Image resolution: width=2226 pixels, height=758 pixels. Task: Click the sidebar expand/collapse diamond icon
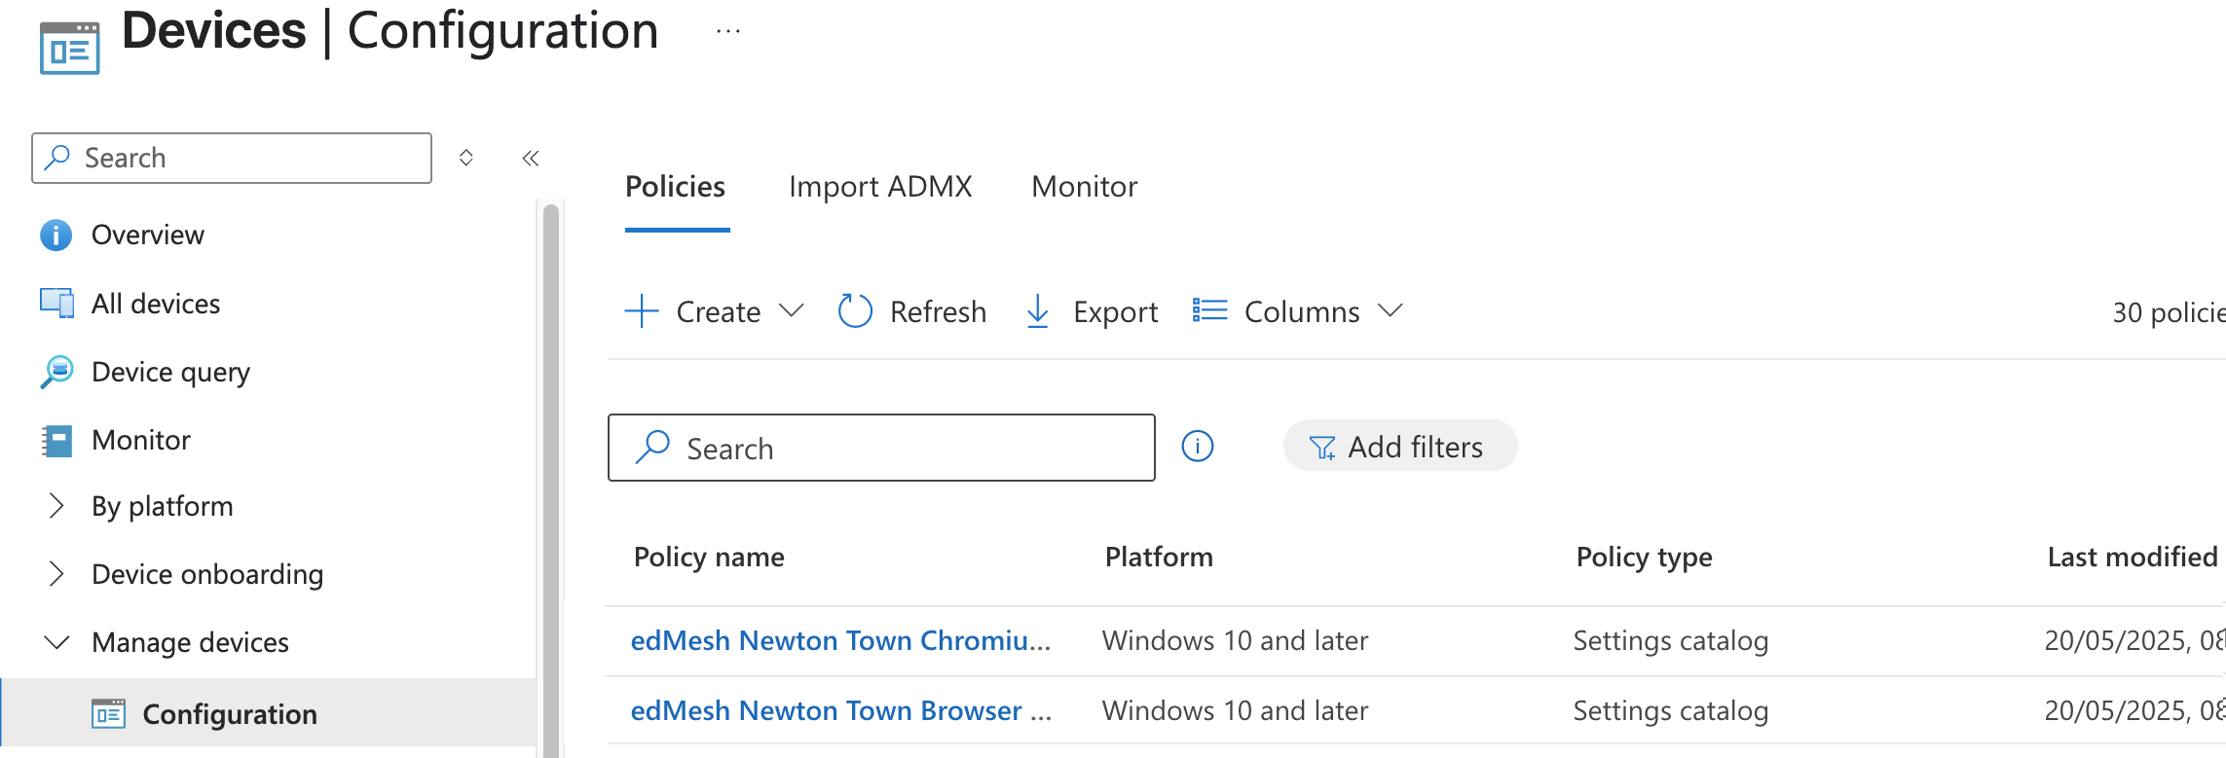point(466,158)
